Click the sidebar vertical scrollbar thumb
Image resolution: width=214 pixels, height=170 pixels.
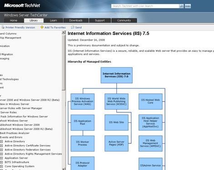64,62
